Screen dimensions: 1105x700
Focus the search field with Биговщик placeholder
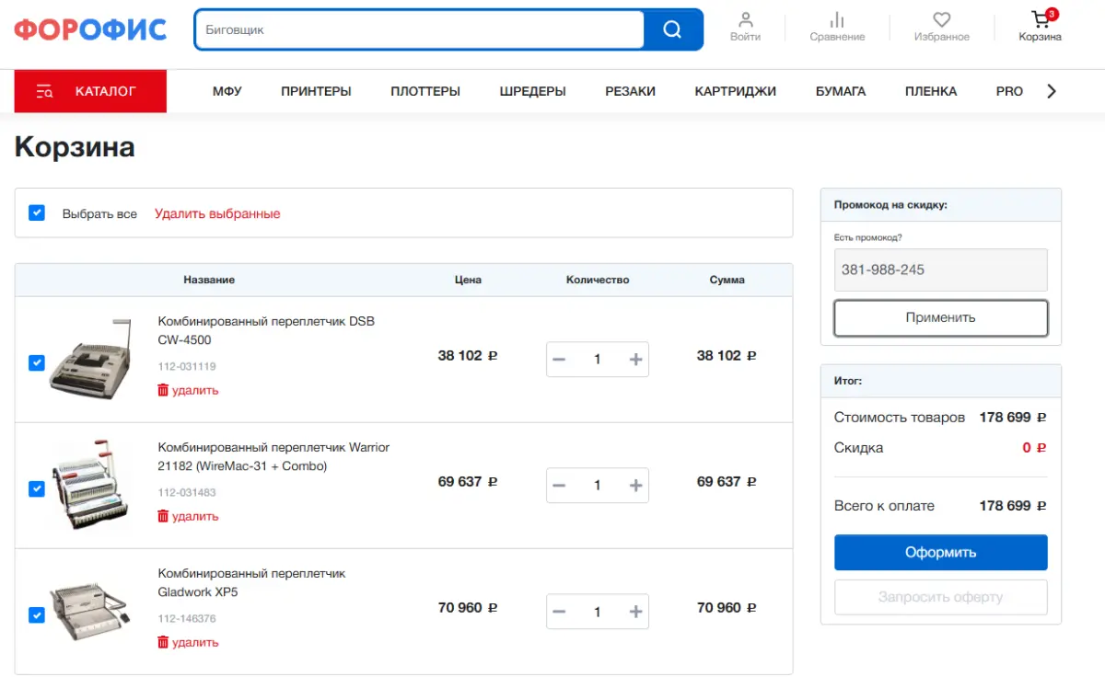click(x=419, y=29)
